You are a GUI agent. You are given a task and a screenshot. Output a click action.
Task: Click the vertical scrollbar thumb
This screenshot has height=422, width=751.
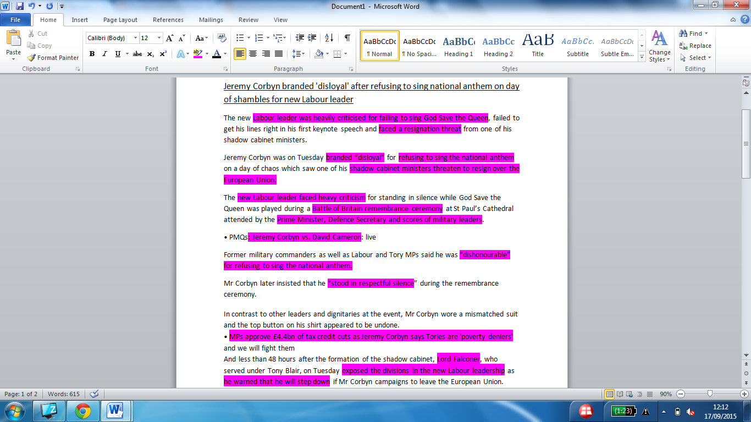(x=746, y=143)
